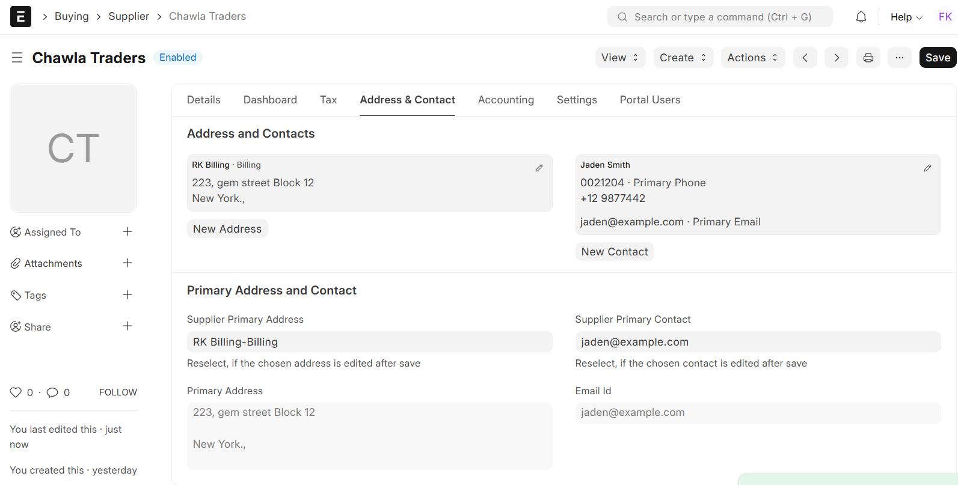
Task: Edit the RK Billing address pencil icon
Action: click(x=539, y=168)
